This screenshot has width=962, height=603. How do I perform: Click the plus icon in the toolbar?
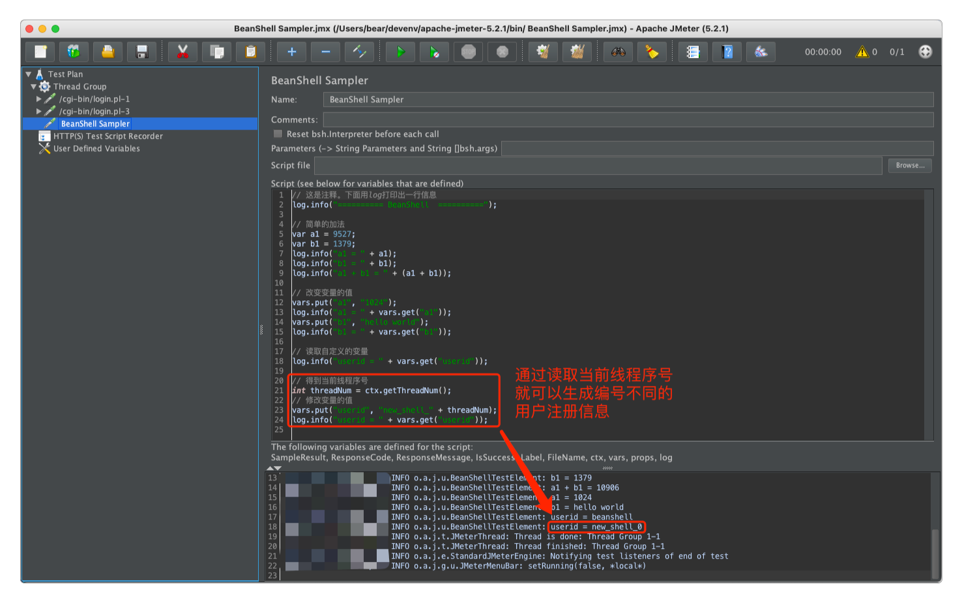click(292, 51)
